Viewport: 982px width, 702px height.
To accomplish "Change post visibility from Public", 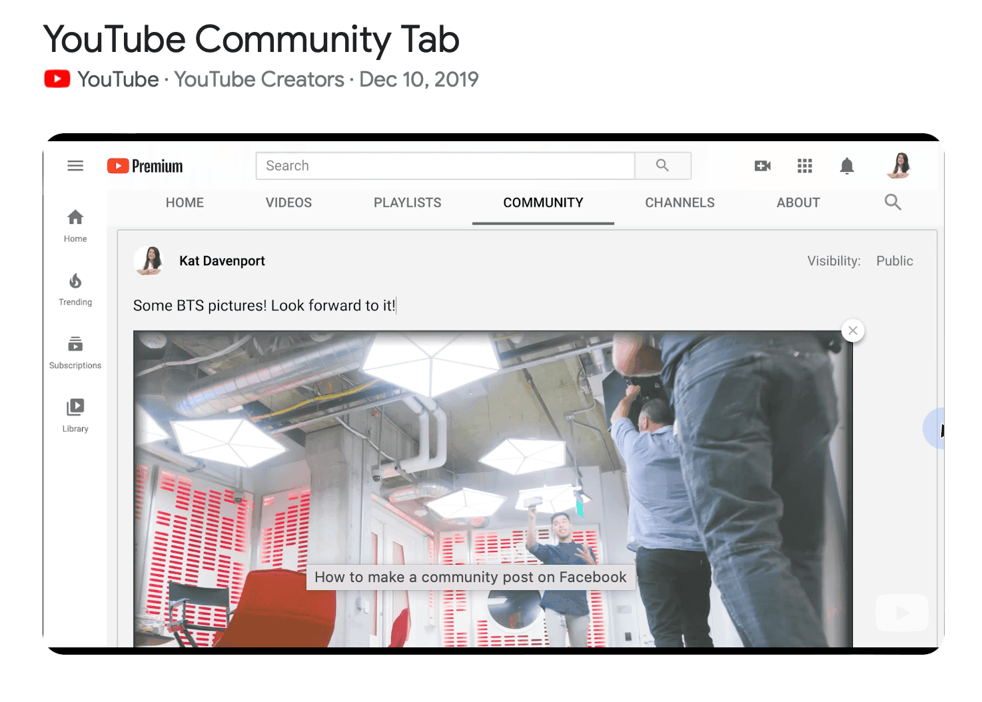I will [894, 260].
